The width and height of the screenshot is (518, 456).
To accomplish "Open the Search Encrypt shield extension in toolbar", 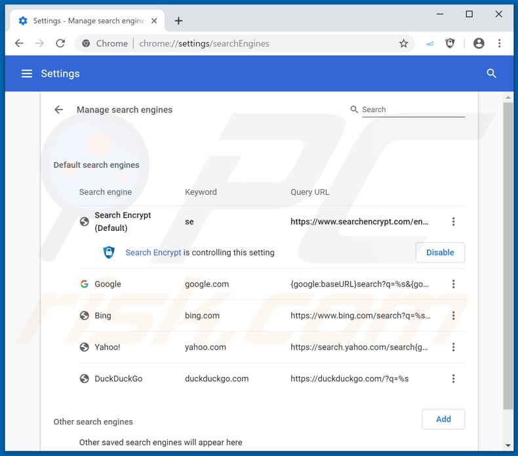I will [x=450, y=43].
